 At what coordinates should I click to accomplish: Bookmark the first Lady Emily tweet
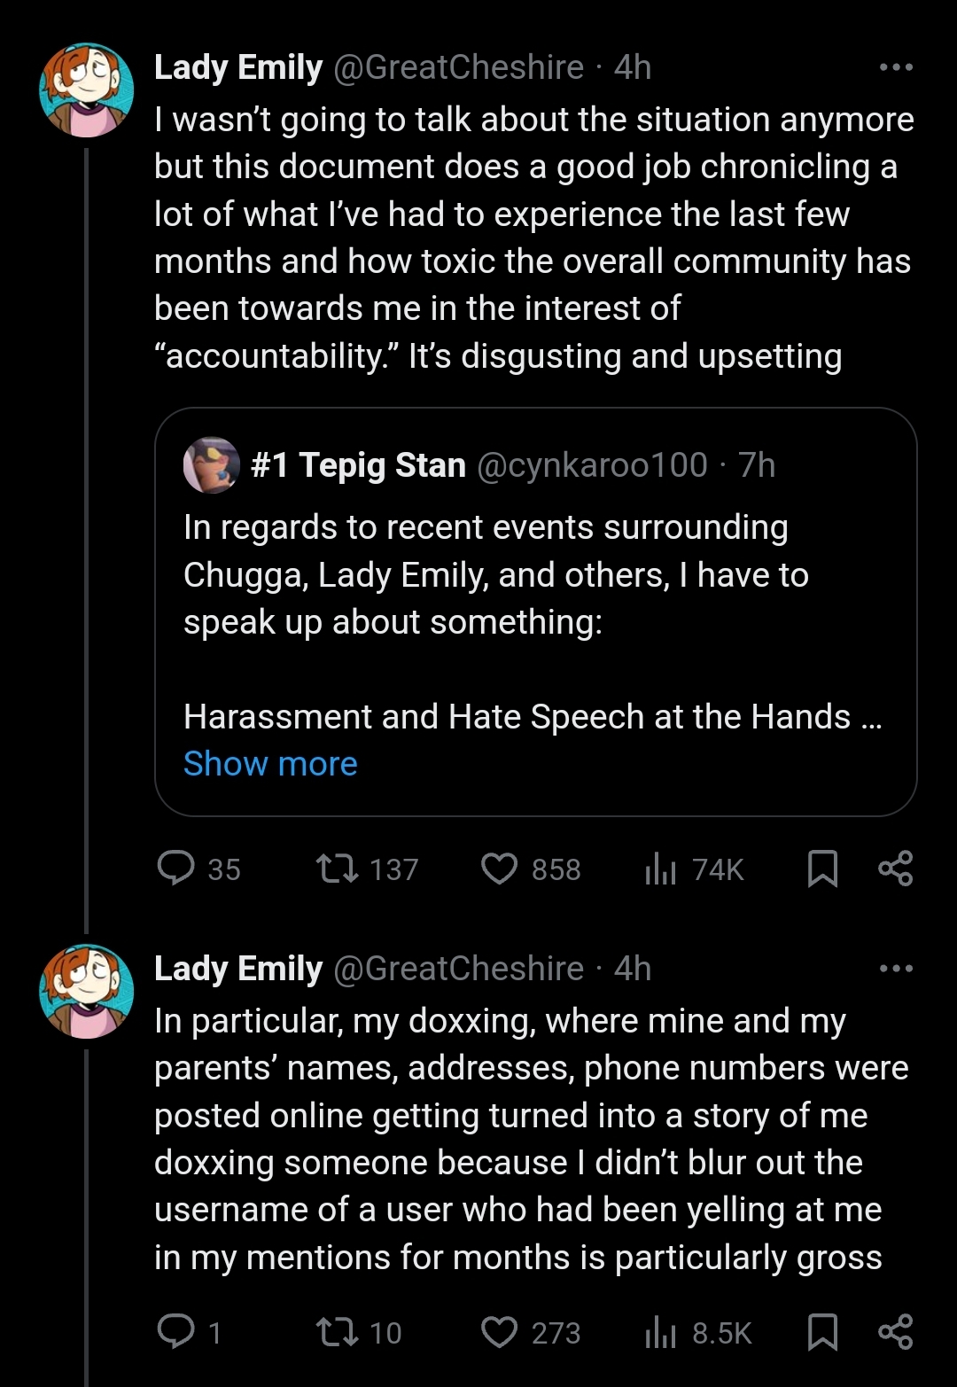822,869
